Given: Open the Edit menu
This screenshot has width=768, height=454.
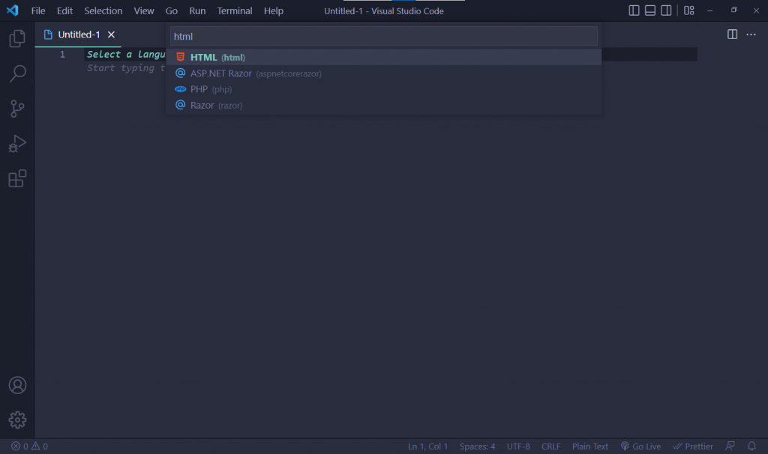Looking at the screenshot, I should tap(64, 10).
